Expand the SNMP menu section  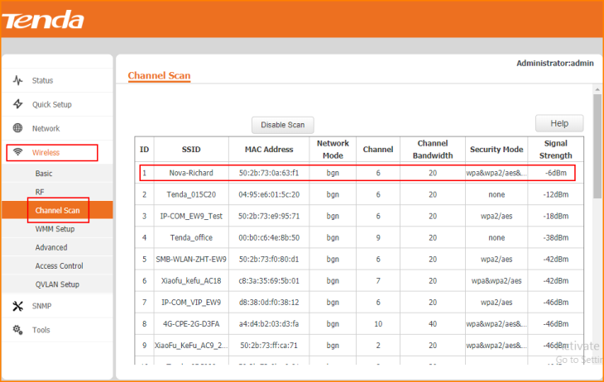[x=41, y=306]
